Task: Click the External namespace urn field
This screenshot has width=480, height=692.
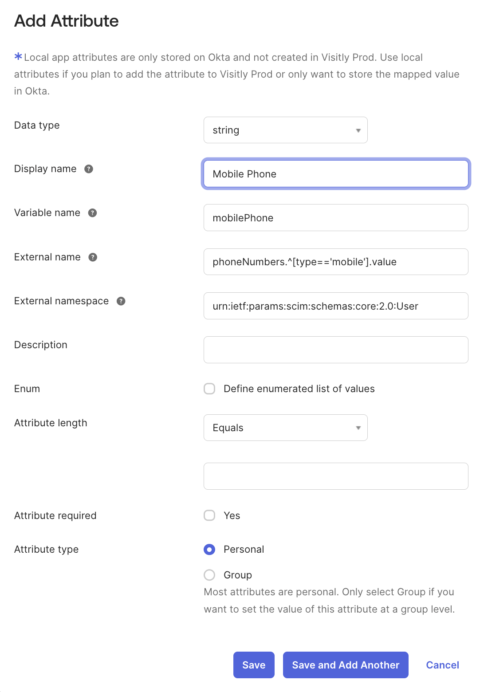Action: [x=336, y=306]
